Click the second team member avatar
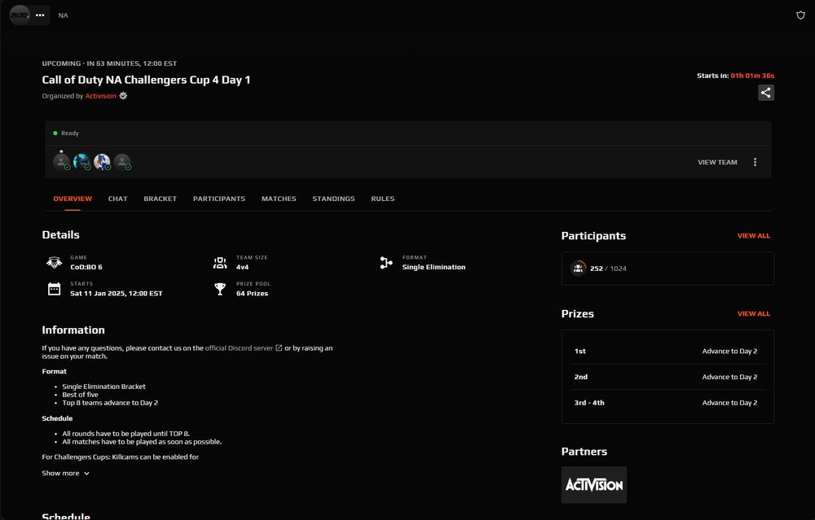This screenshot has width=815, height=520. pyautogui.click(x=81, y=161)
